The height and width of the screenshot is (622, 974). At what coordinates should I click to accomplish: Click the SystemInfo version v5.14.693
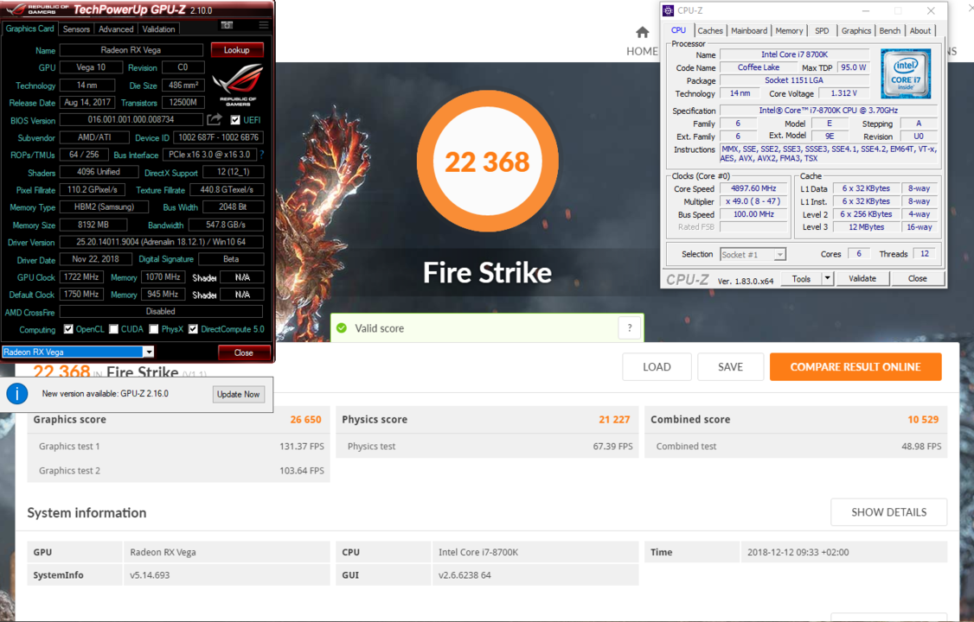coord(150,574)
